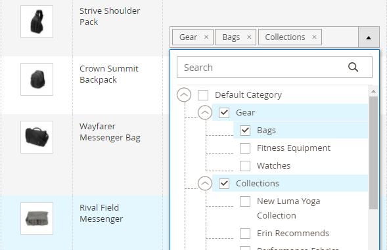The height and width of the screenshot is (250, 387).
Task: Click the category list scrollbar up arrow
Action: pyautogui.click(x=373, y=91)
